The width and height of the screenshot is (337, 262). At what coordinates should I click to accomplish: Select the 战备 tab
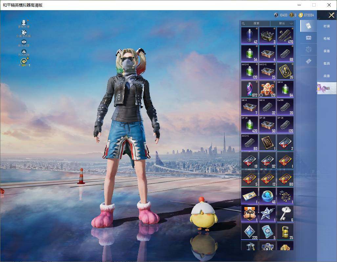pyautogui.click(x=327, y=76)
